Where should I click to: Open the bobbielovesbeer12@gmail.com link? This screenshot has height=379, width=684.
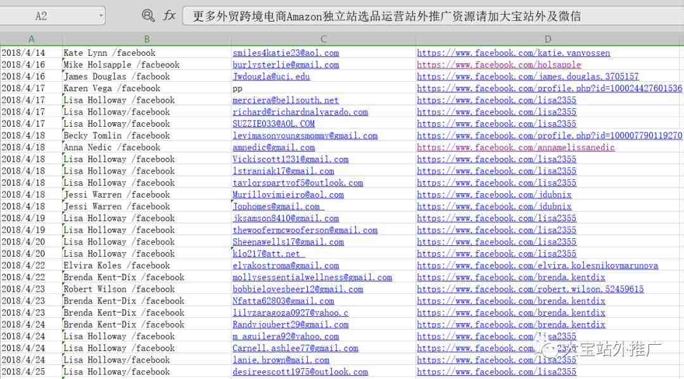298,288
